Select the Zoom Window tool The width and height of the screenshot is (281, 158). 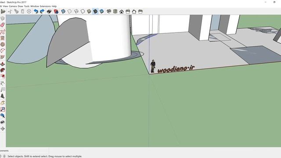pos(3,109)
